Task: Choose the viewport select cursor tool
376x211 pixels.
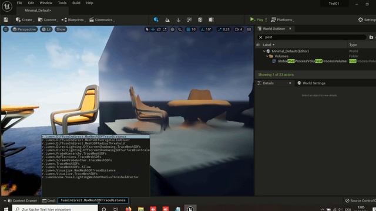Action: coord(147,29)
